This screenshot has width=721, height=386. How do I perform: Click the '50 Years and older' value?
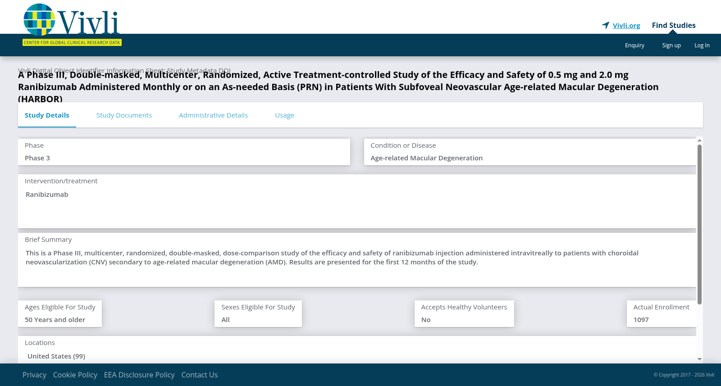[x=55, y=320]
